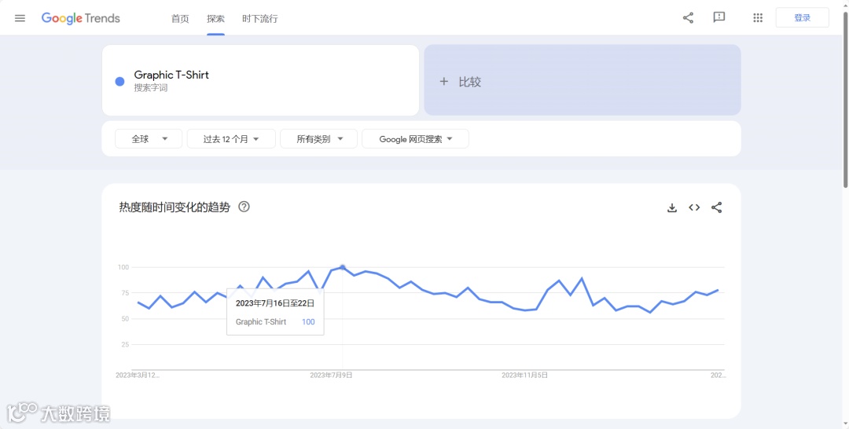Click the blue dot beside Graphic T-Shirt
The image size is (849, 429).
(x=119, y=81)
